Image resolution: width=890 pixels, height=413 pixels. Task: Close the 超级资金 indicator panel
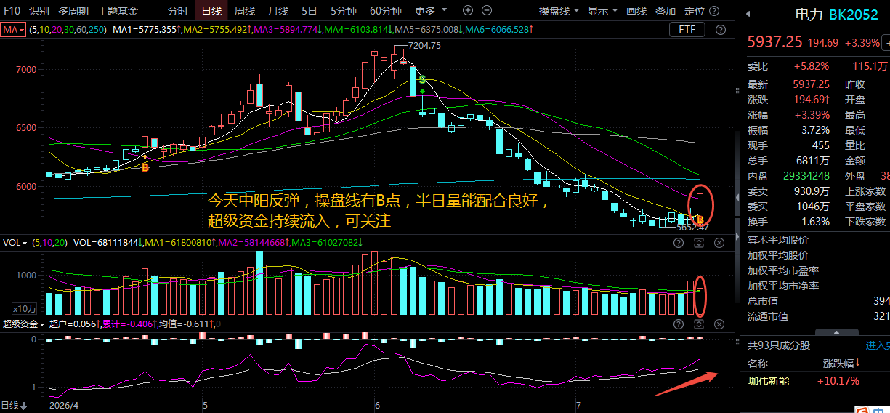coord(719,324)
